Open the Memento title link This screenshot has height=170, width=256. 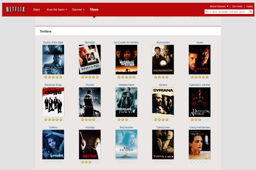(90, 42)
